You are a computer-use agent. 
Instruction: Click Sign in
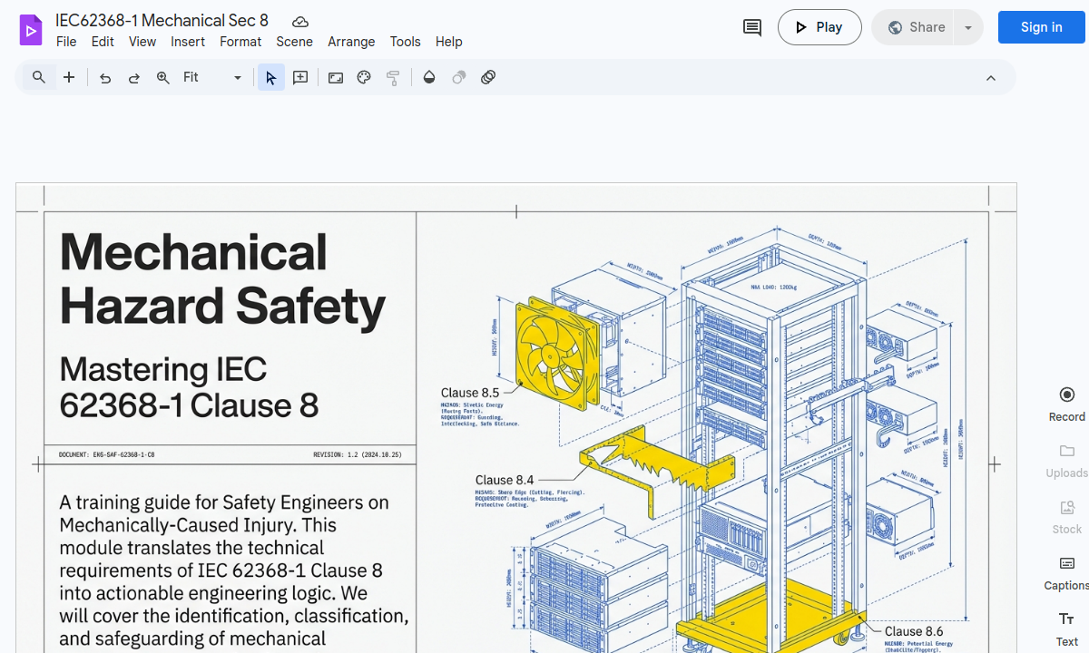pos(1041,27)
